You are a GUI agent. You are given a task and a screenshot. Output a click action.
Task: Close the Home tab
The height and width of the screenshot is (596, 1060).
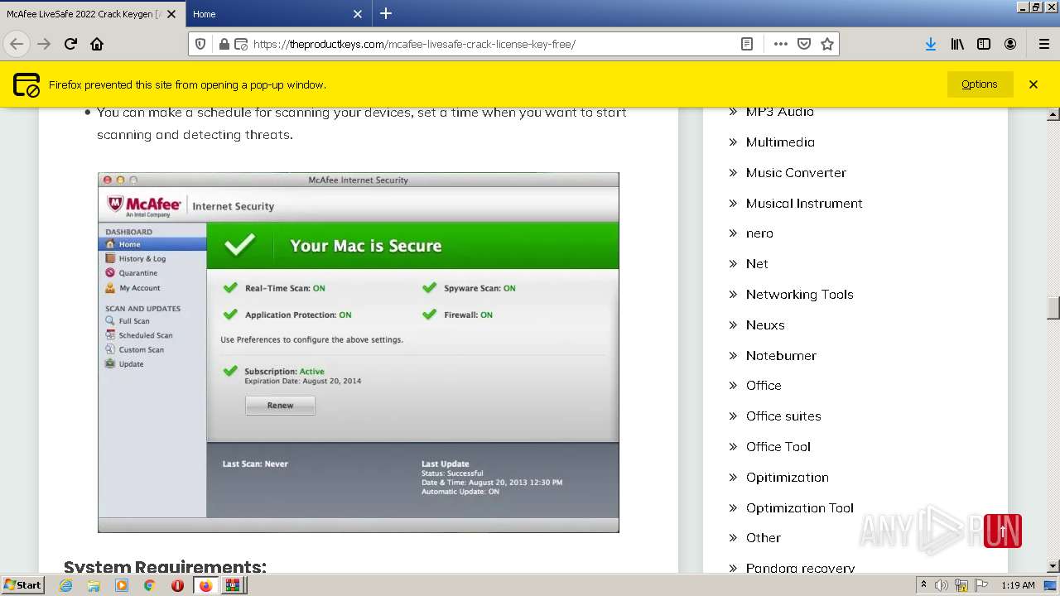(x=358, y=14)
